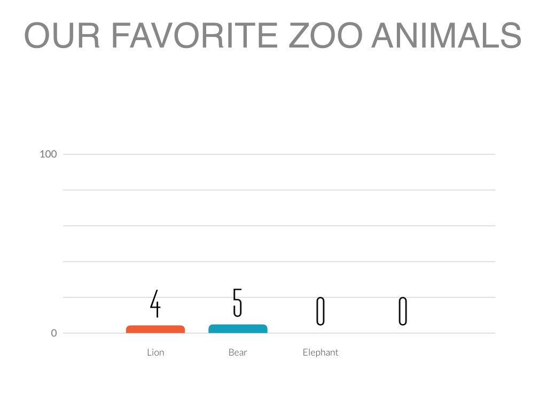Select the blue Bear bar
547x410 pixels.
238,329
